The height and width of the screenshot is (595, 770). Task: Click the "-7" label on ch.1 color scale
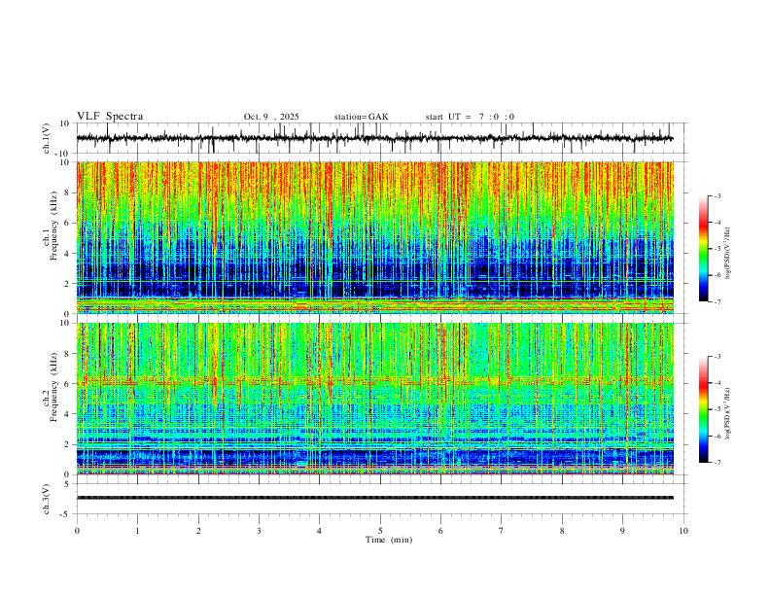[717, 302]
